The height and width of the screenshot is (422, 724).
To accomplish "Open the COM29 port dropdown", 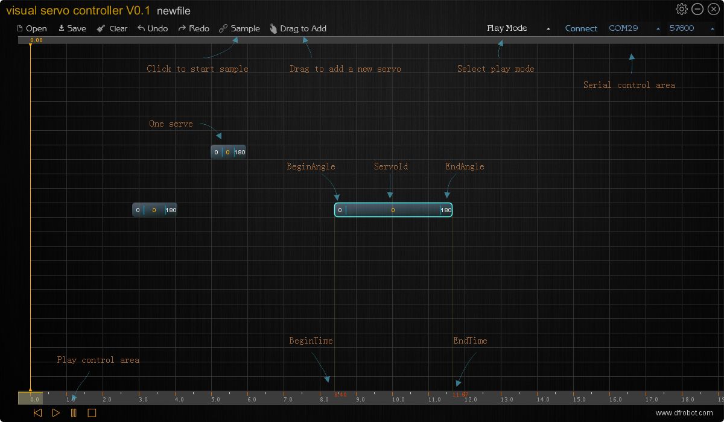I will tap(634, 28).
